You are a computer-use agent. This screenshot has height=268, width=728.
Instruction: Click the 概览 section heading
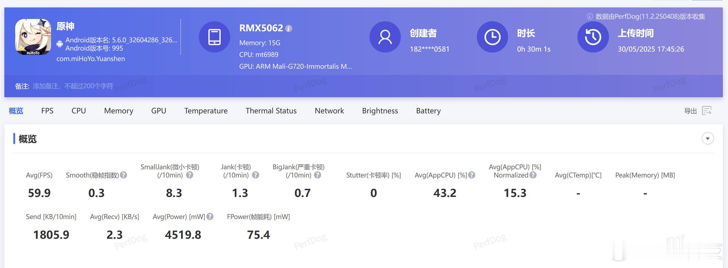tap(27, 139)
